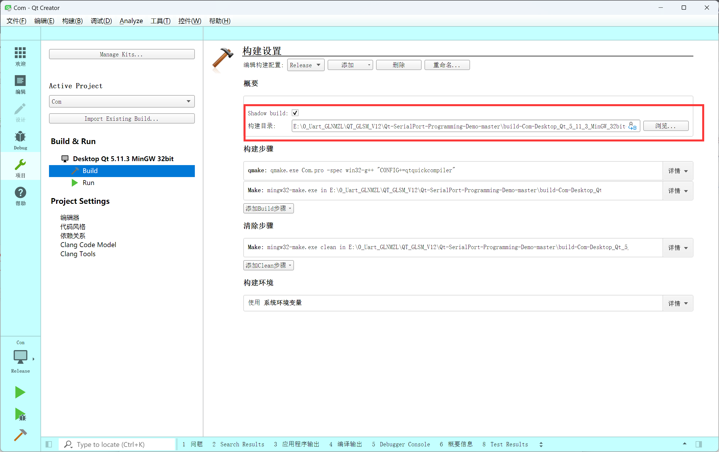Build project with bottom hammer icon
719x452 pixels.
[x=20, y=435]
